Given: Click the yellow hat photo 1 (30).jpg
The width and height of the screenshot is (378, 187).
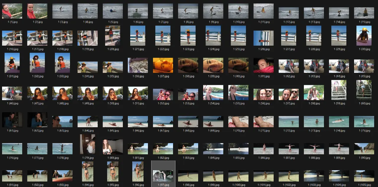Looking at the screenshot, I should click(364, 36).
